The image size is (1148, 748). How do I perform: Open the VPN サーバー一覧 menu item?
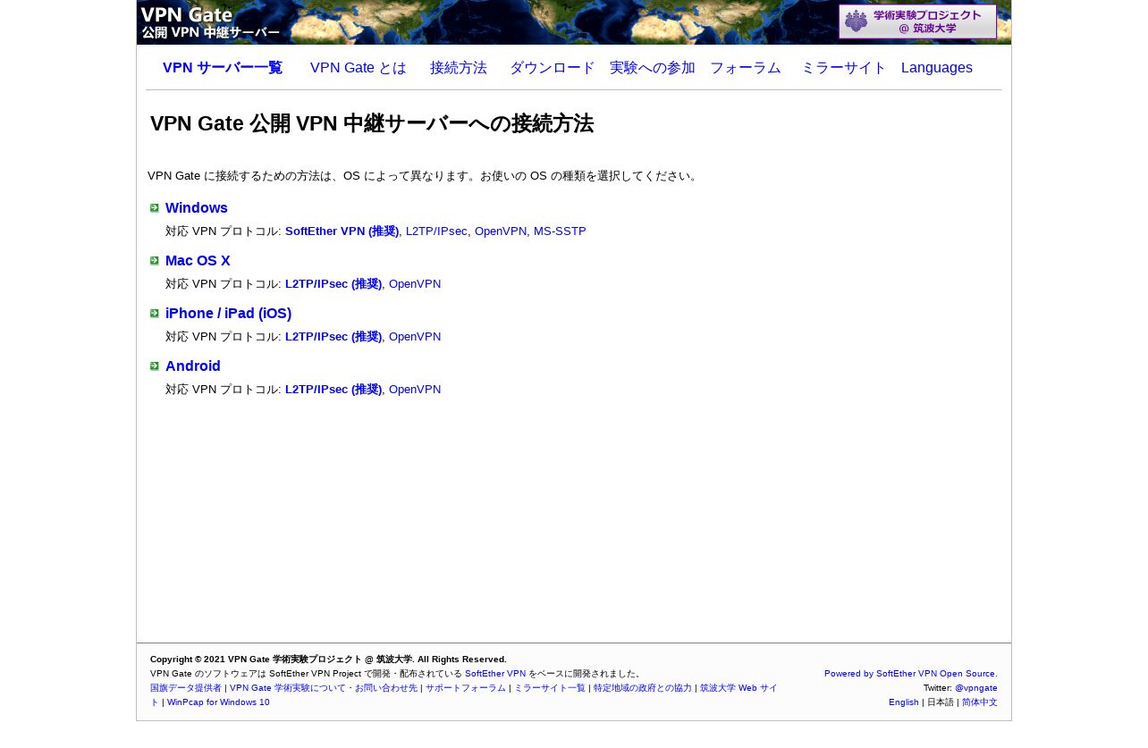(x=223, y=68)
